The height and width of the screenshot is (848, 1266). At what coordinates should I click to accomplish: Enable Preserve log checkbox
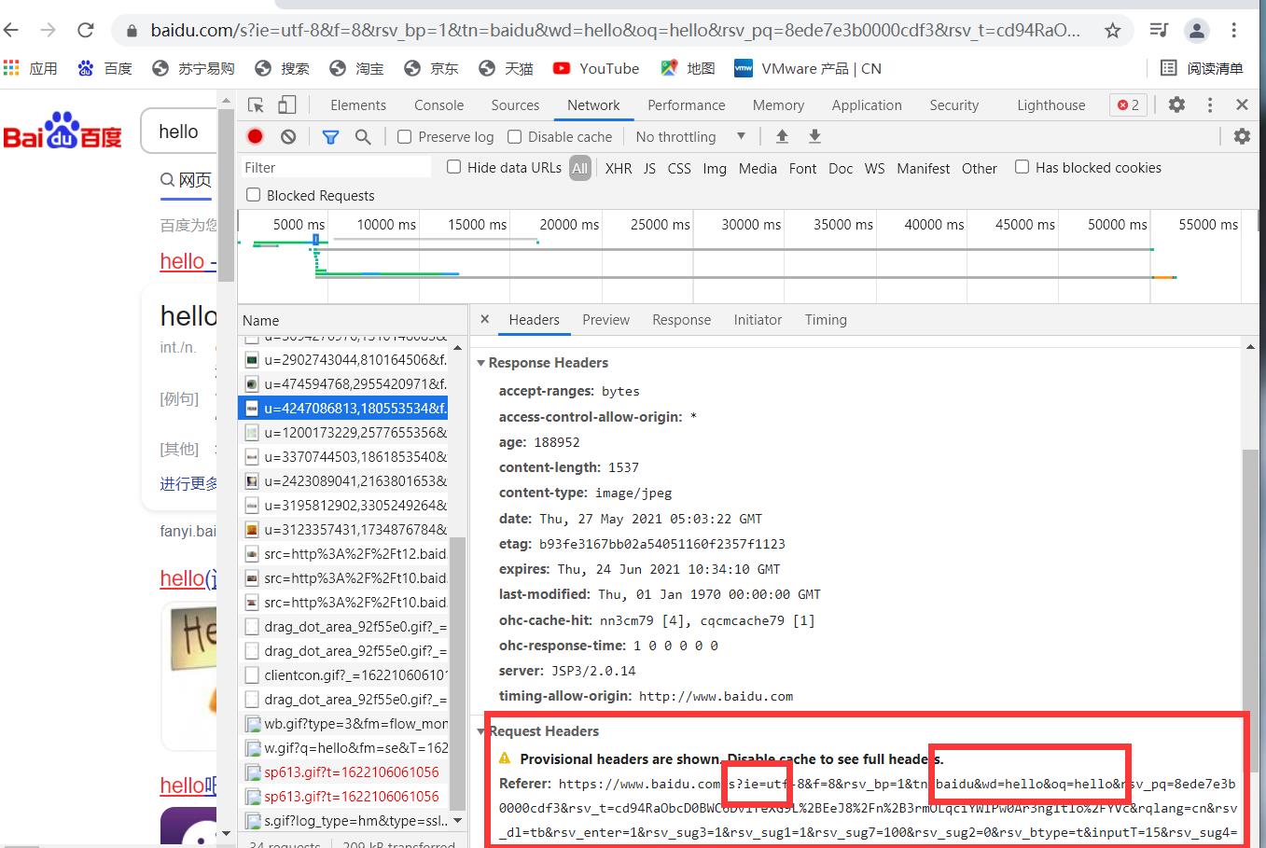(404, 136)
